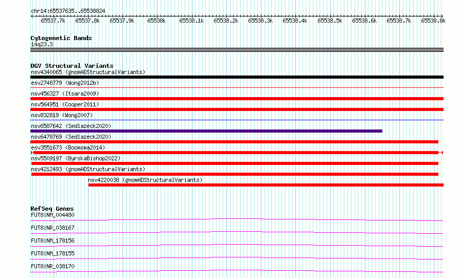
Task: Click the nsv4340065 black variant bar
Action: tap(237, 77)
